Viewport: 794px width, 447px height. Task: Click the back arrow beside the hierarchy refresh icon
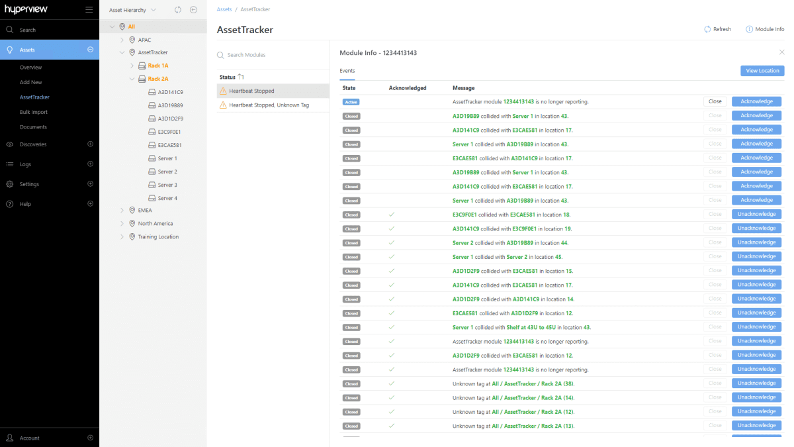[x=193, y=9]
